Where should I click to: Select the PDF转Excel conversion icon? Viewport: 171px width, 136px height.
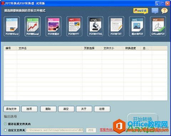(x=32, y=26)
